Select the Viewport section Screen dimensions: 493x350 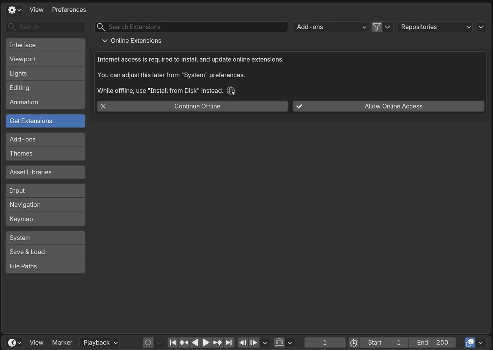tap(45, 59)
